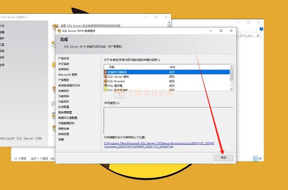288x190 pixels.
Task: Click the 全新 SQL Server 独立安装 link
Action: tap(91, 26)
